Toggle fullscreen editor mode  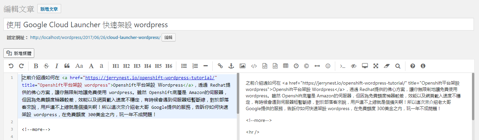(376, 66)
